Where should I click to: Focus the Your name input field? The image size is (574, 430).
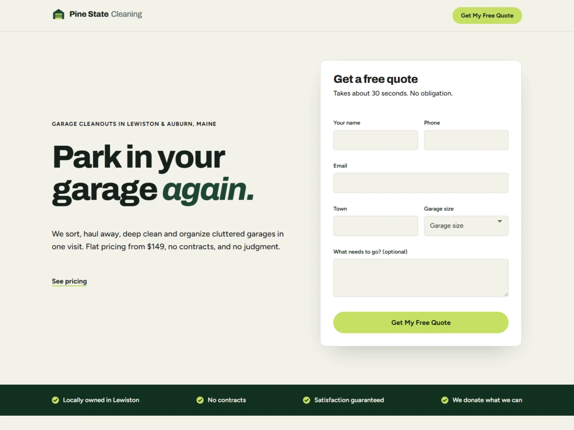375,140
